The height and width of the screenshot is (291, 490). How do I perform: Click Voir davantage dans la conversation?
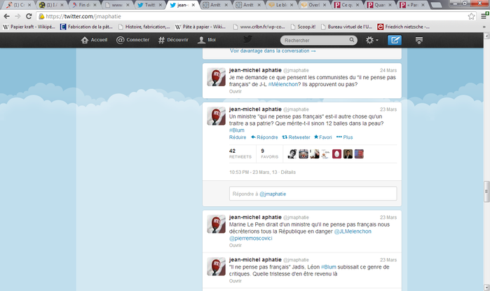273,50
